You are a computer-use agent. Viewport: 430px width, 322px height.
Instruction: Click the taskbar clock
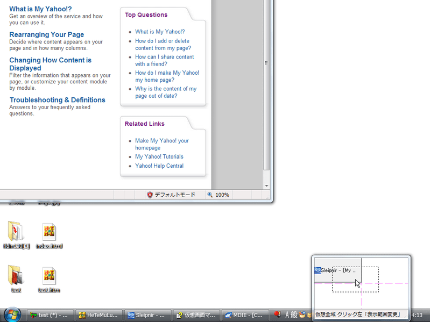(417, 315)
